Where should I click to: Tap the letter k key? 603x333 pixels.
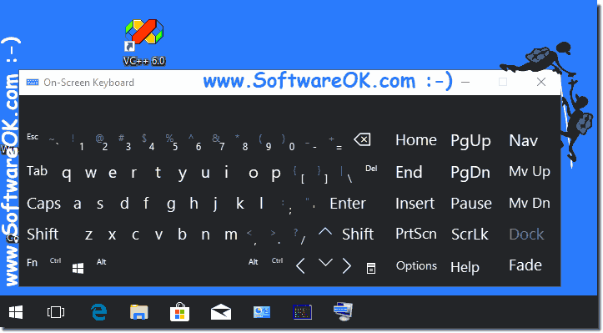(240, 204)
